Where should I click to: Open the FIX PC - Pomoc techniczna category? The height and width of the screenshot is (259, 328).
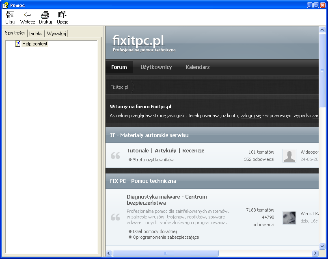[143, 181]
